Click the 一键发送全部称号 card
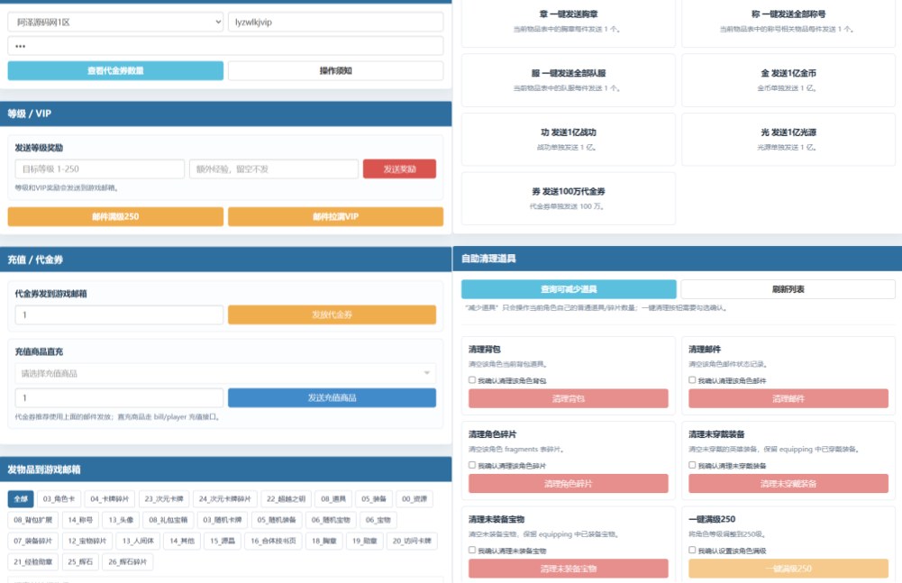The height and width of the screenshot is (583, 902). click(x=788, y=22)
